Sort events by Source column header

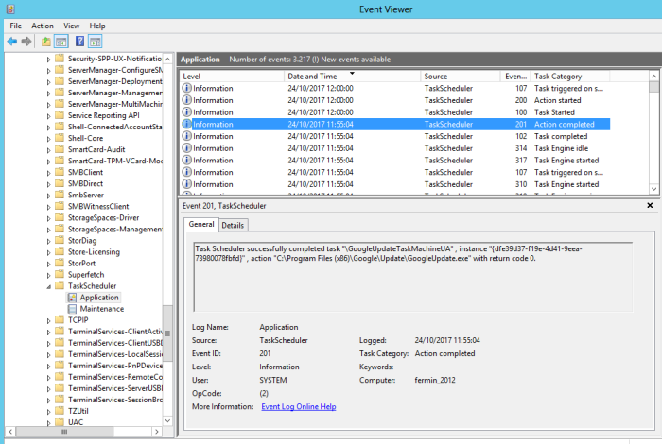click(461, 77)
